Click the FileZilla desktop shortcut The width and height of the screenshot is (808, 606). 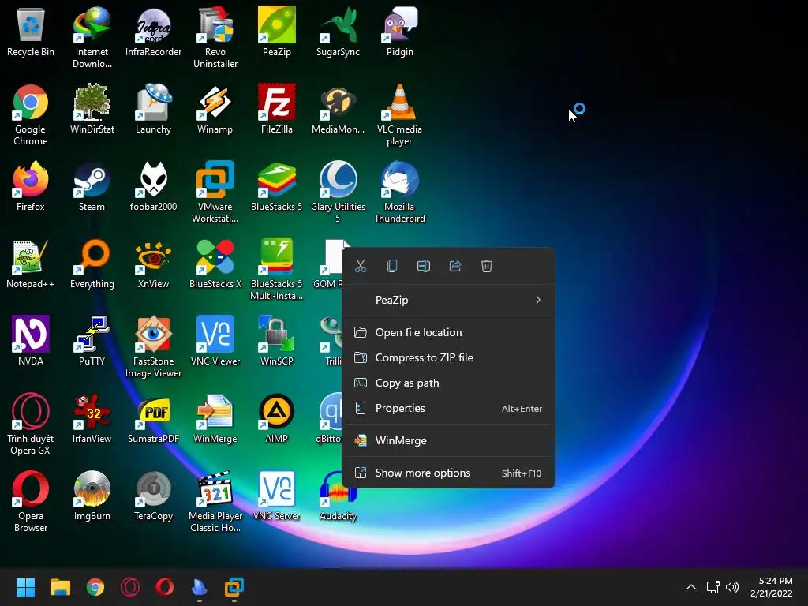click(x=277, y=109)
